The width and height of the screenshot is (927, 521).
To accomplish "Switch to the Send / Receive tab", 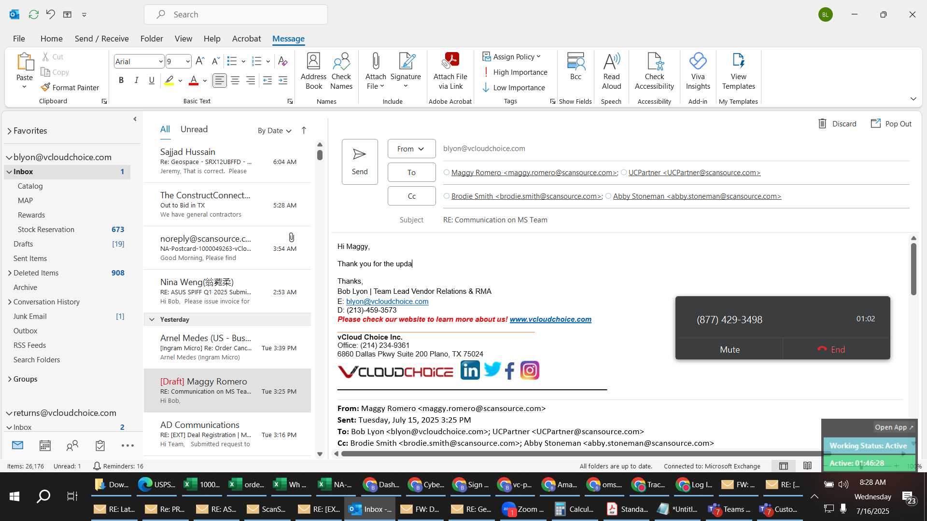I will tap(102, 39).
